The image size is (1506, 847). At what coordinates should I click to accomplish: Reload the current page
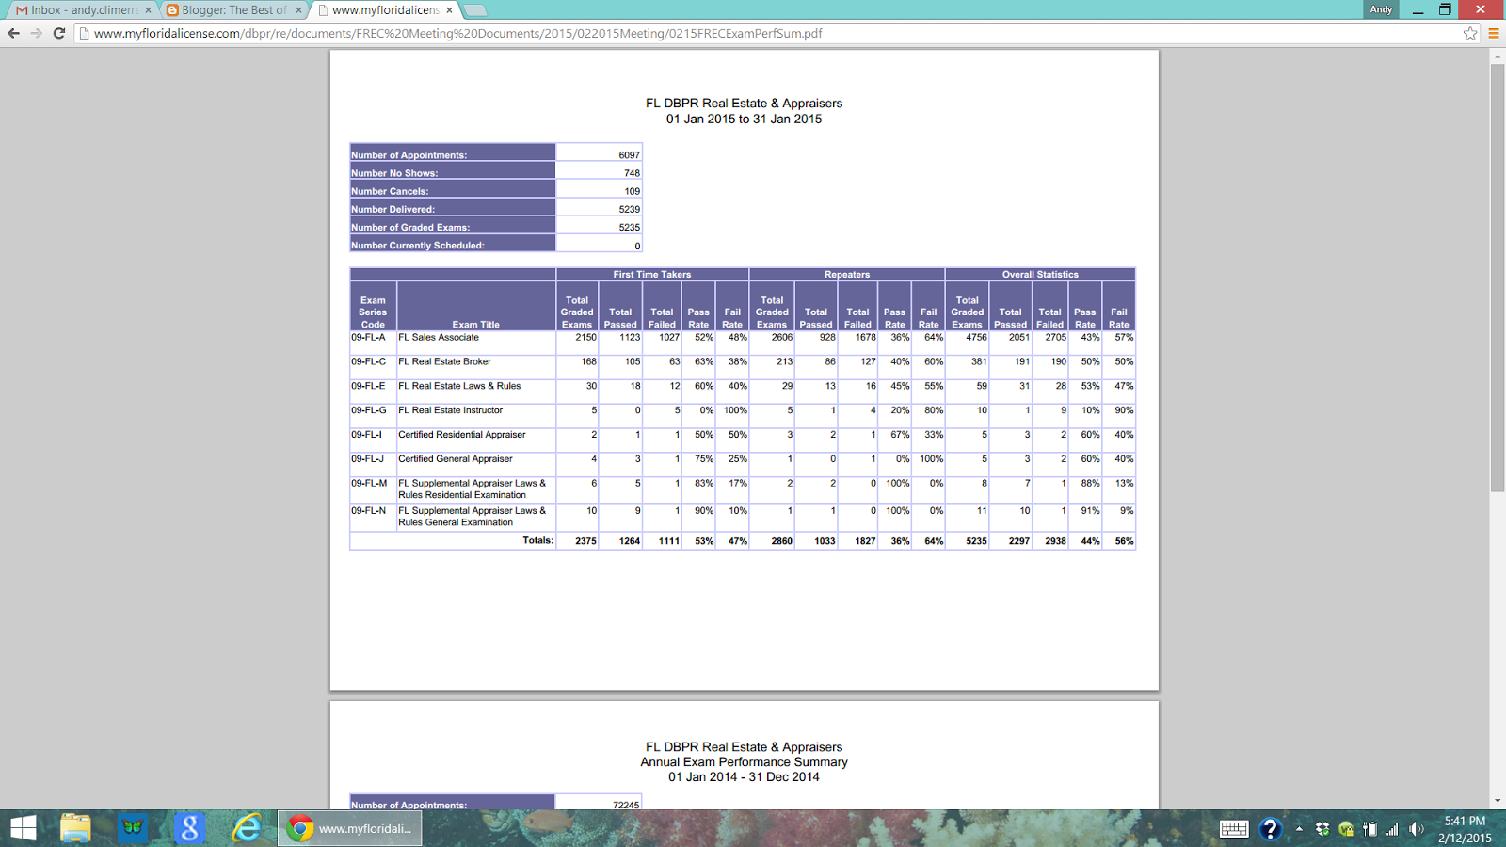pyautogui.click(x=58, y=33)
